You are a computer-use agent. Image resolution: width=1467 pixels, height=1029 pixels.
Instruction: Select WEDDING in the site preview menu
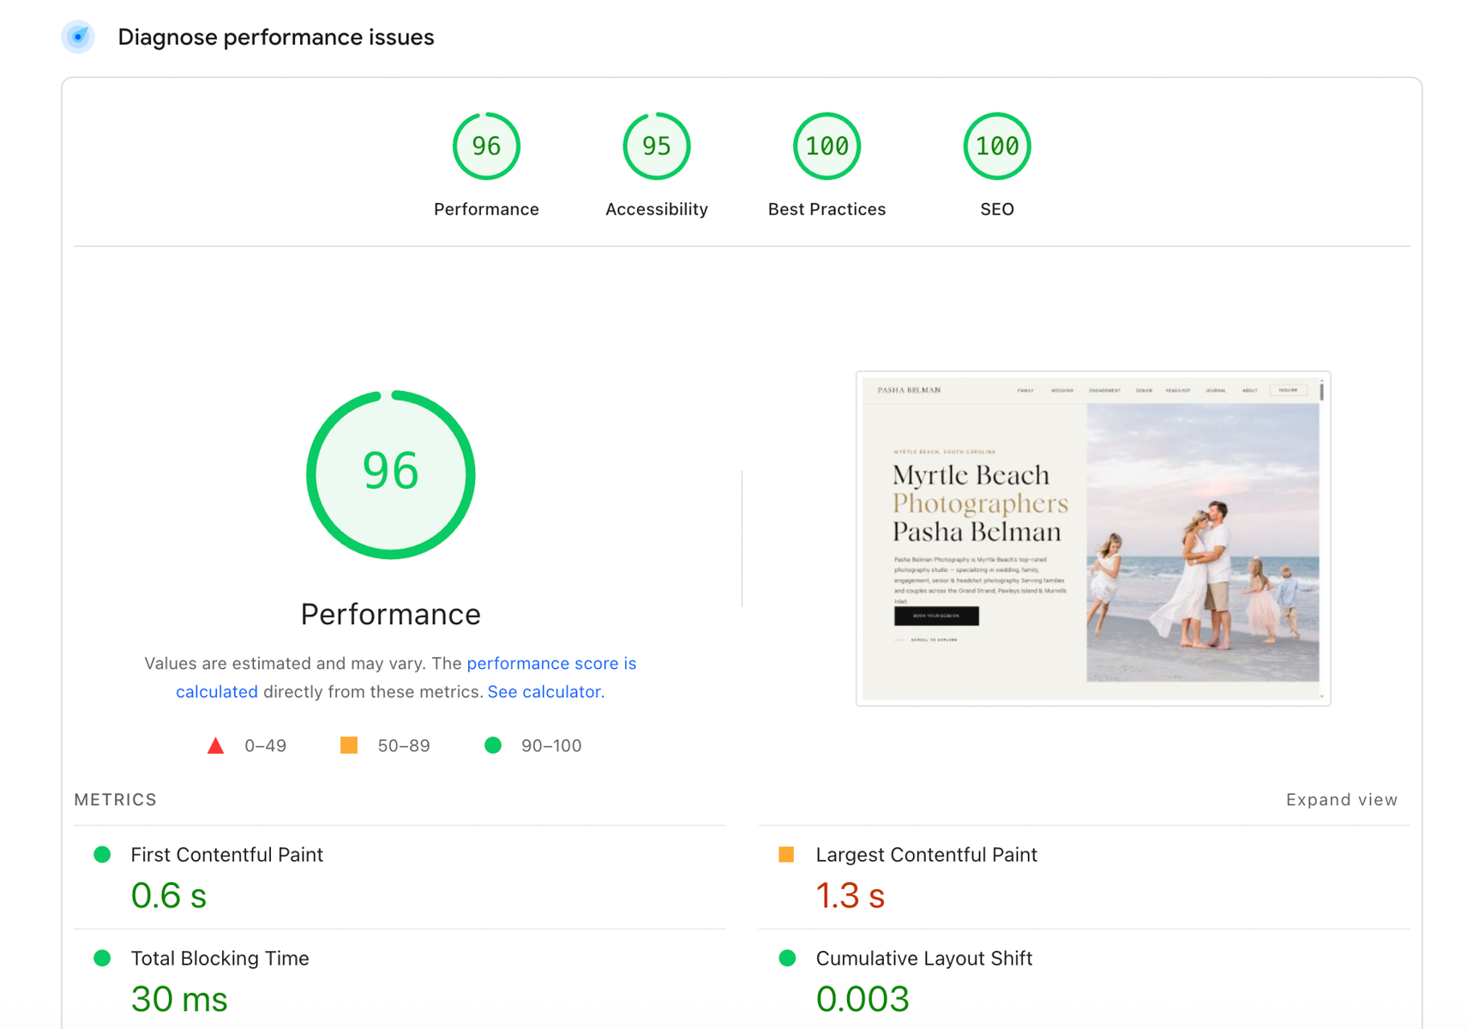1061,390
